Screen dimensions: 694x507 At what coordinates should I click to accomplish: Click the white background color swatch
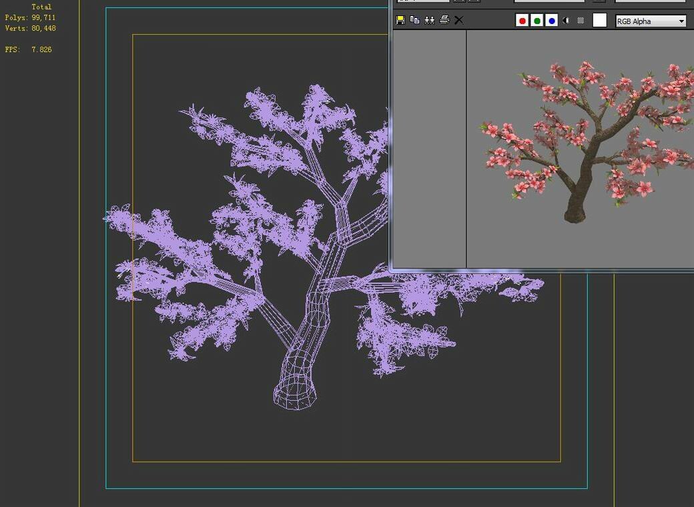click(x=599, y=21)
